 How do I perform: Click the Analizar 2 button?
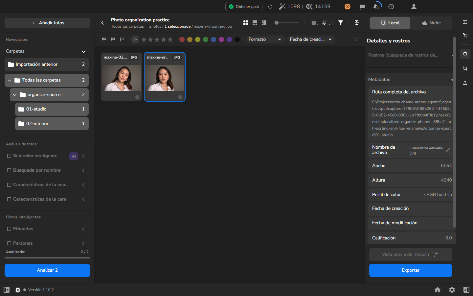pos(47,270)
